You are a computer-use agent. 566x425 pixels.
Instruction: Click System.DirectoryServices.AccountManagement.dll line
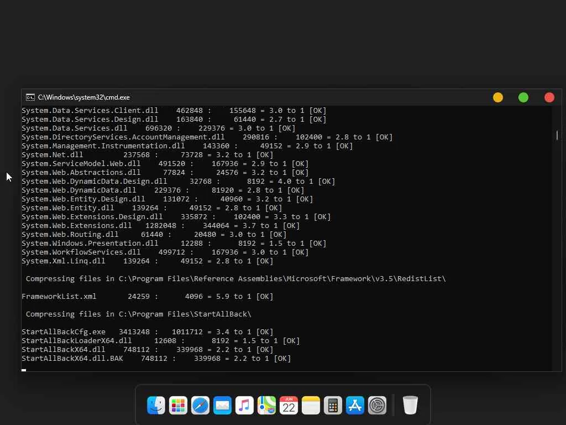[x=207, y=137]
